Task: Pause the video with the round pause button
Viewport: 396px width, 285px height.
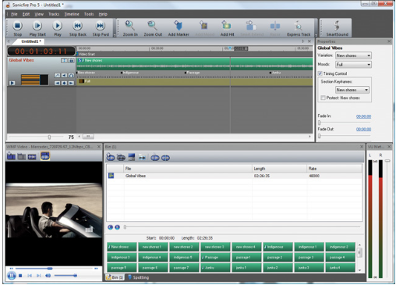Action: pyautogui.click(x=12, y=276)
